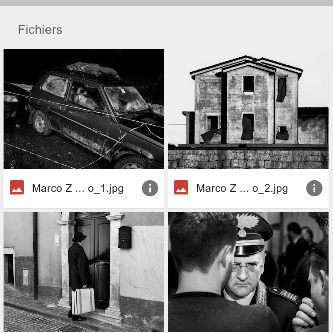Click the car's windshield in first photo
Image resolution: width=333 pixels, height=333 pixels.
(126, 100)
